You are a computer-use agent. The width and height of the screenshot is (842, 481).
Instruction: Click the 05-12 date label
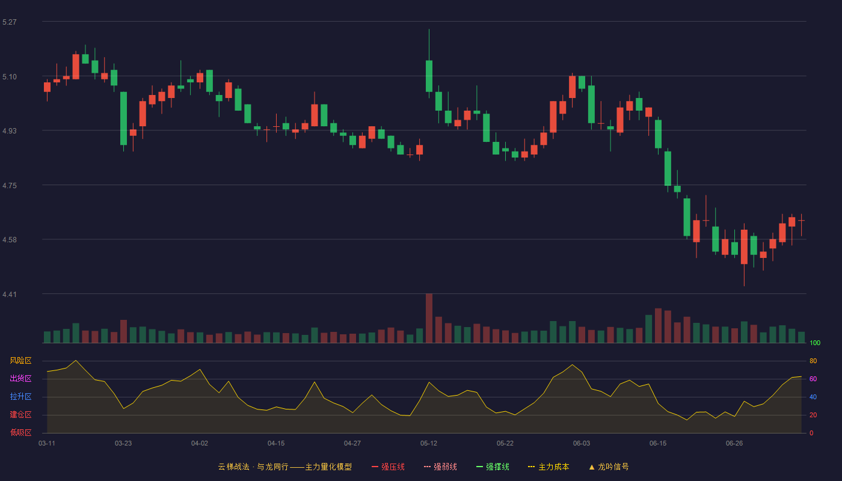pos(429,443)
